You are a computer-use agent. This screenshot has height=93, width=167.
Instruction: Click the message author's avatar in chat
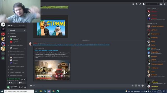(x=30, y=44)
